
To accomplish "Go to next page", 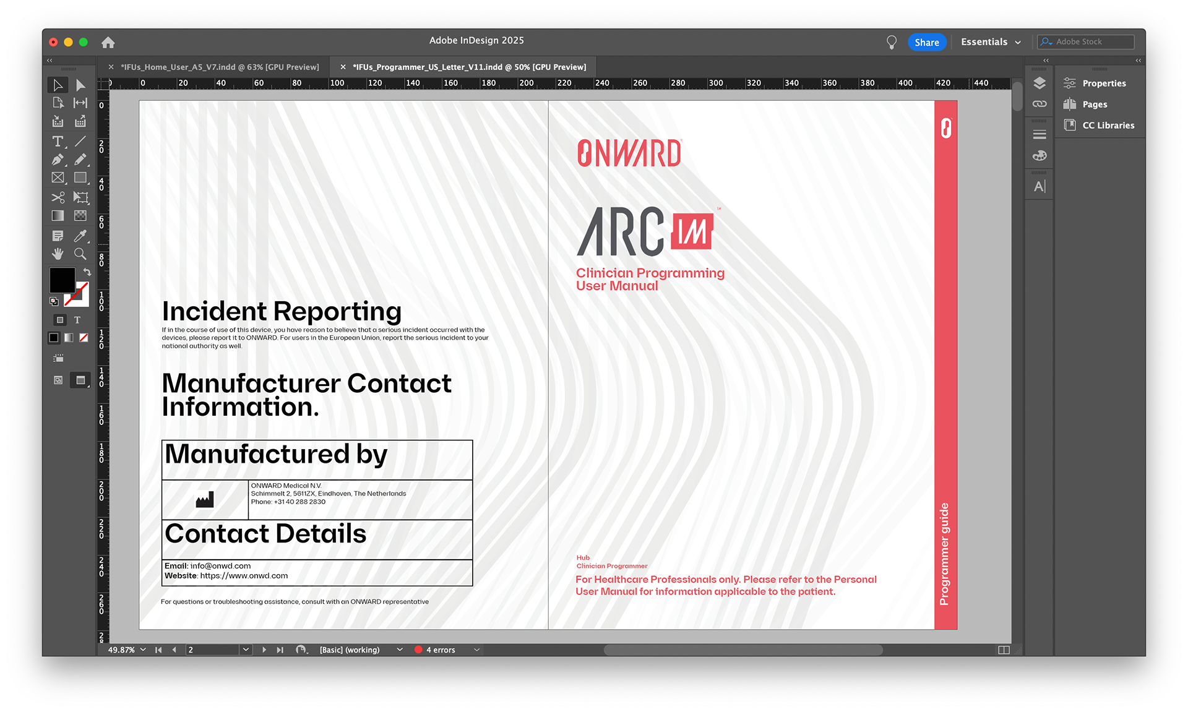I will click(x=264, y=650).
